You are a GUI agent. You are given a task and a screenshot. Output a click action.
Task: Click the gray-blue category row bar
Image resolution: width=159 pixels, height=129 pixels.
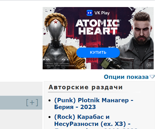coord(21,103)
